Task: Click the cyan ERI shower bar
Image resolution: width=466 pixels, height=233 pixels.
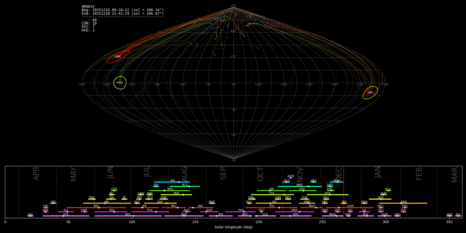Action: [172, 182]
